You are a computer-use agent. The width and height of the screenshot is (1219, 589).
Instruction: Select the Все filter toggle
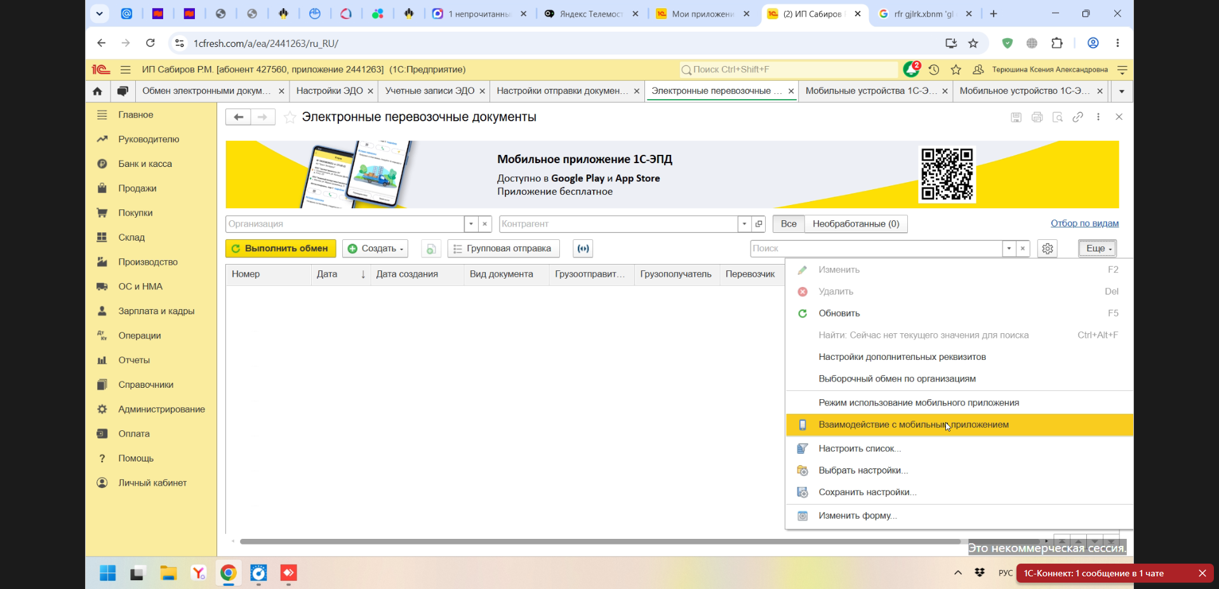789,224
